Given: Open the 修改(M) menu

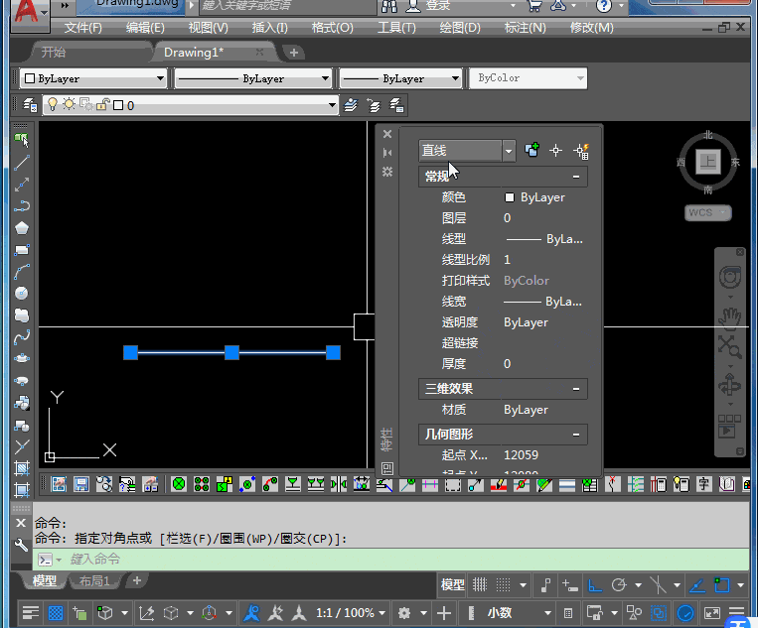Looking at the screenshot, I should pyautogui.click(x=592, y=28).
